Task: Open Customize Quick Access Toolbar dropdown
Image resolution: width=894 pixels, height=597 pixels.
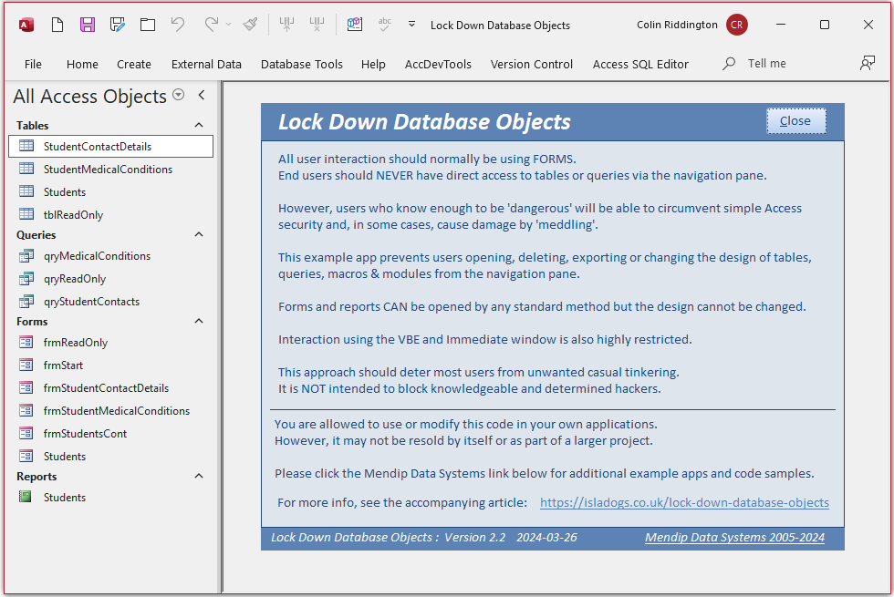Action: (411, 25)
